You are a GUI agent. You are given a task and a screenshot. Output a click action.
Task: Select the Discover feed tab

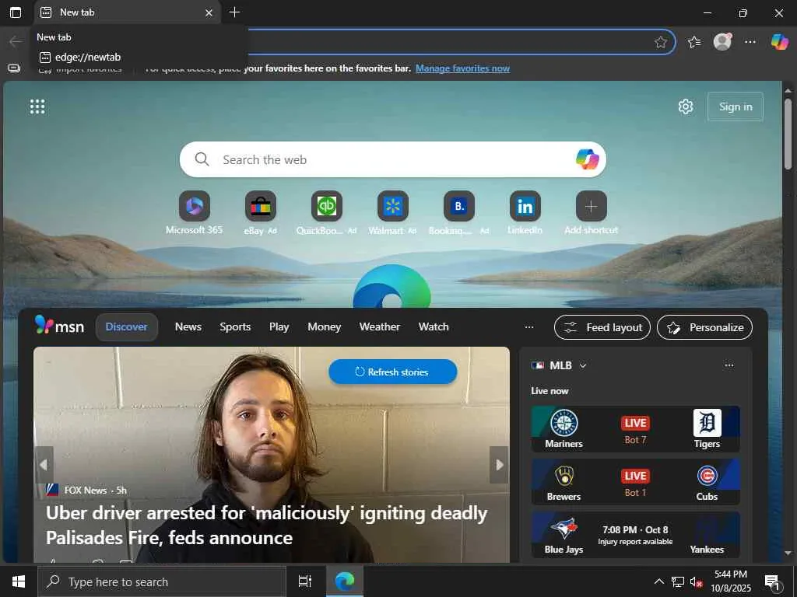pyautogui.click(x=127, y=327)
